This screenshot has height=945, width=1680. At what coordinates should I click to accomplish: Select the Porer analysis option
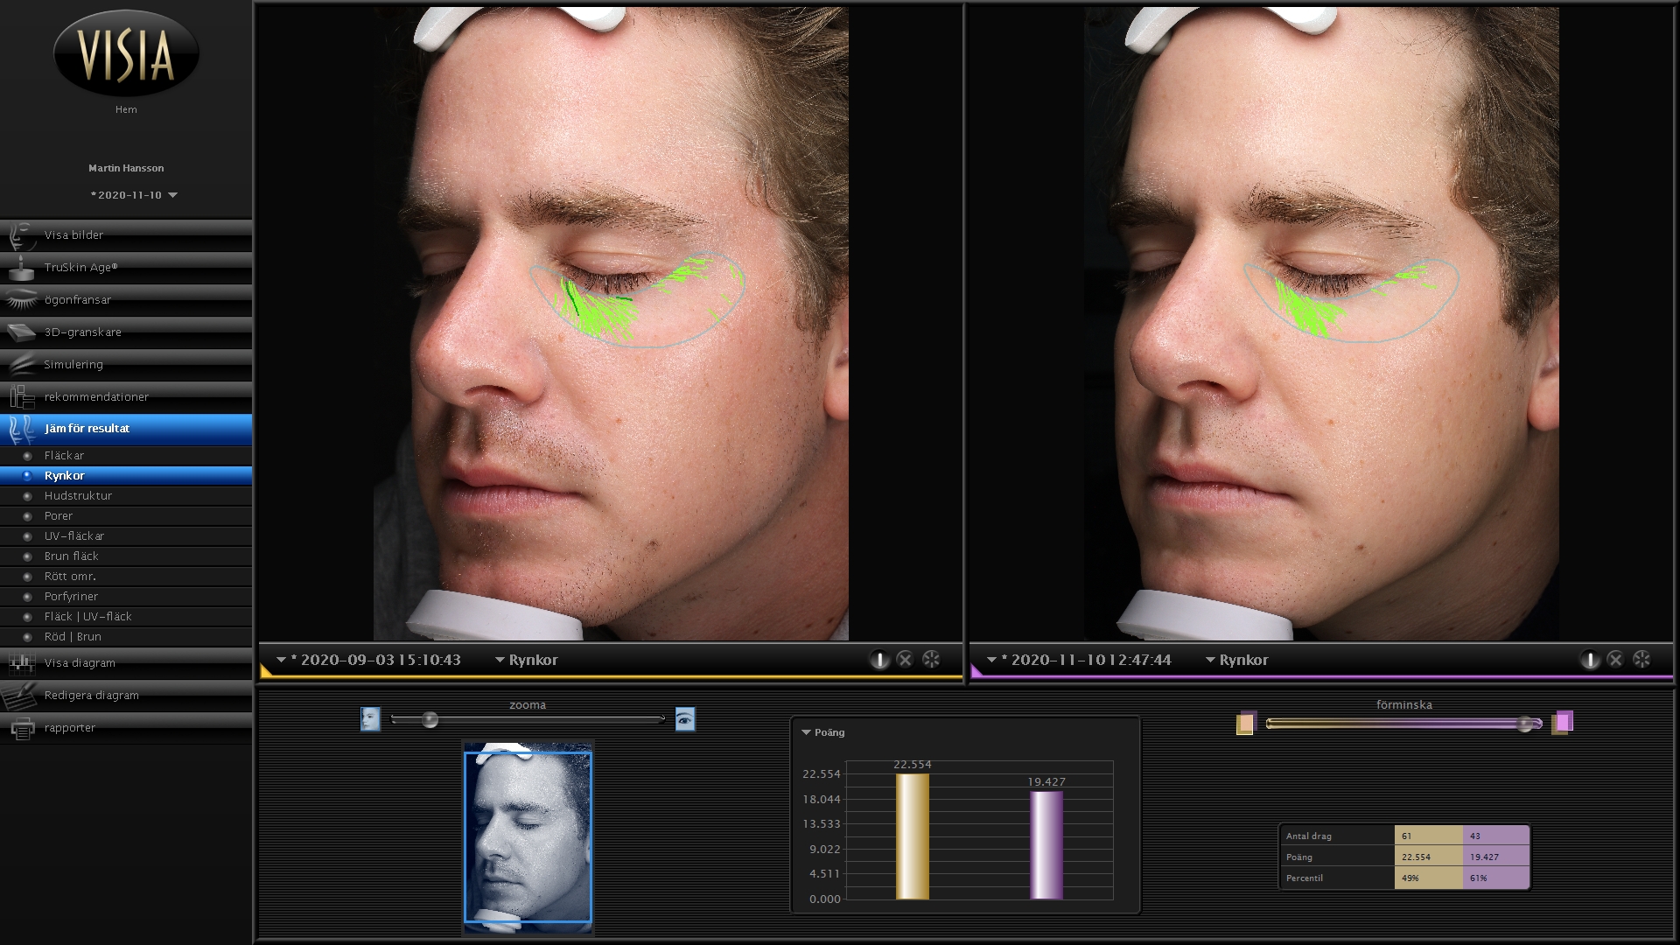(x=59, y=516)
